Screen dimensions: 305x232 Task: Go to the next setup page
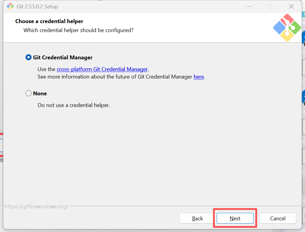click(x=235, y=219)
